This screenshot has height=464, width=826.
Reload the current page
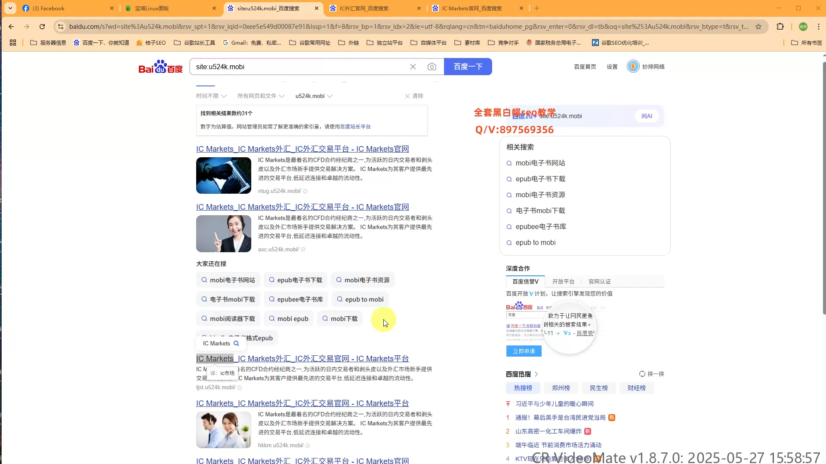click(x=42, y=27)
